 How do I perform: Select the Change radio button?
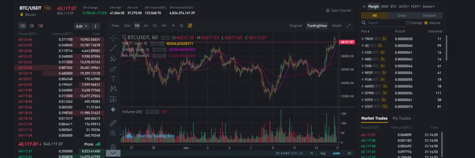(x=408, y=23)
